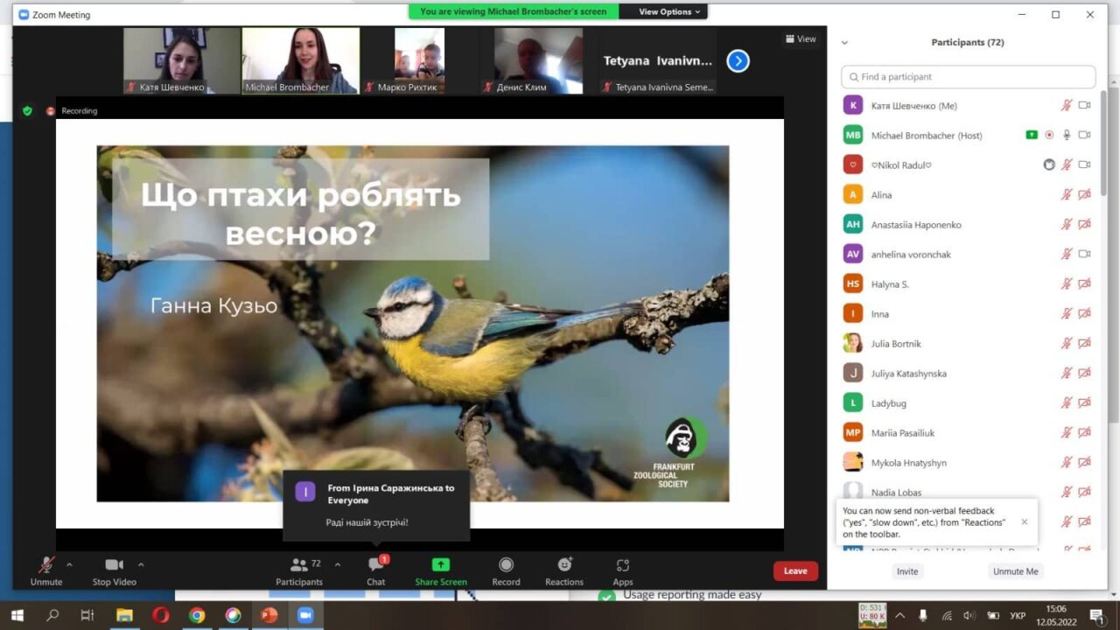The image size is (1120, 630).
Task: Stop Video using the camera toggle
Action: click(114, 565)
